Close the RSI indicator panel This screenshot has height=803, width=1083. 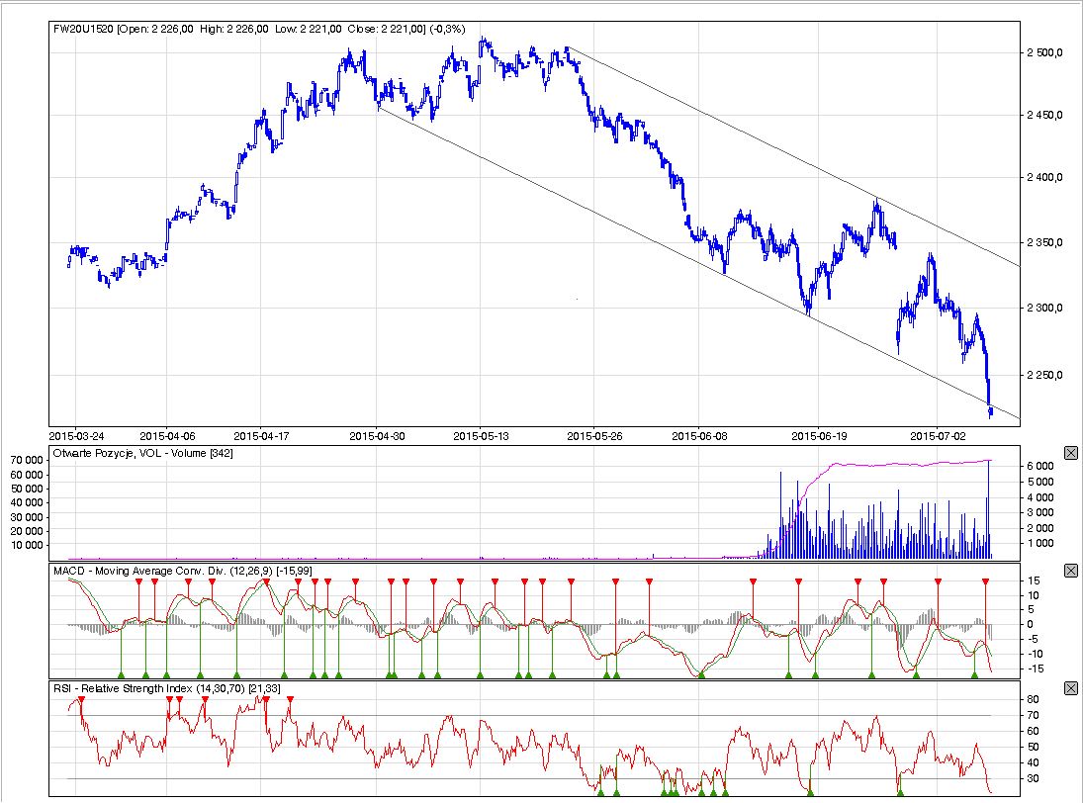click(1070, 687)
